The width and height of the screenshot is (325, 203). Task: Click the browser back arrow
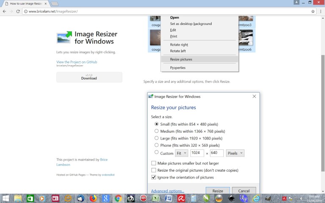tap(4, 11)
